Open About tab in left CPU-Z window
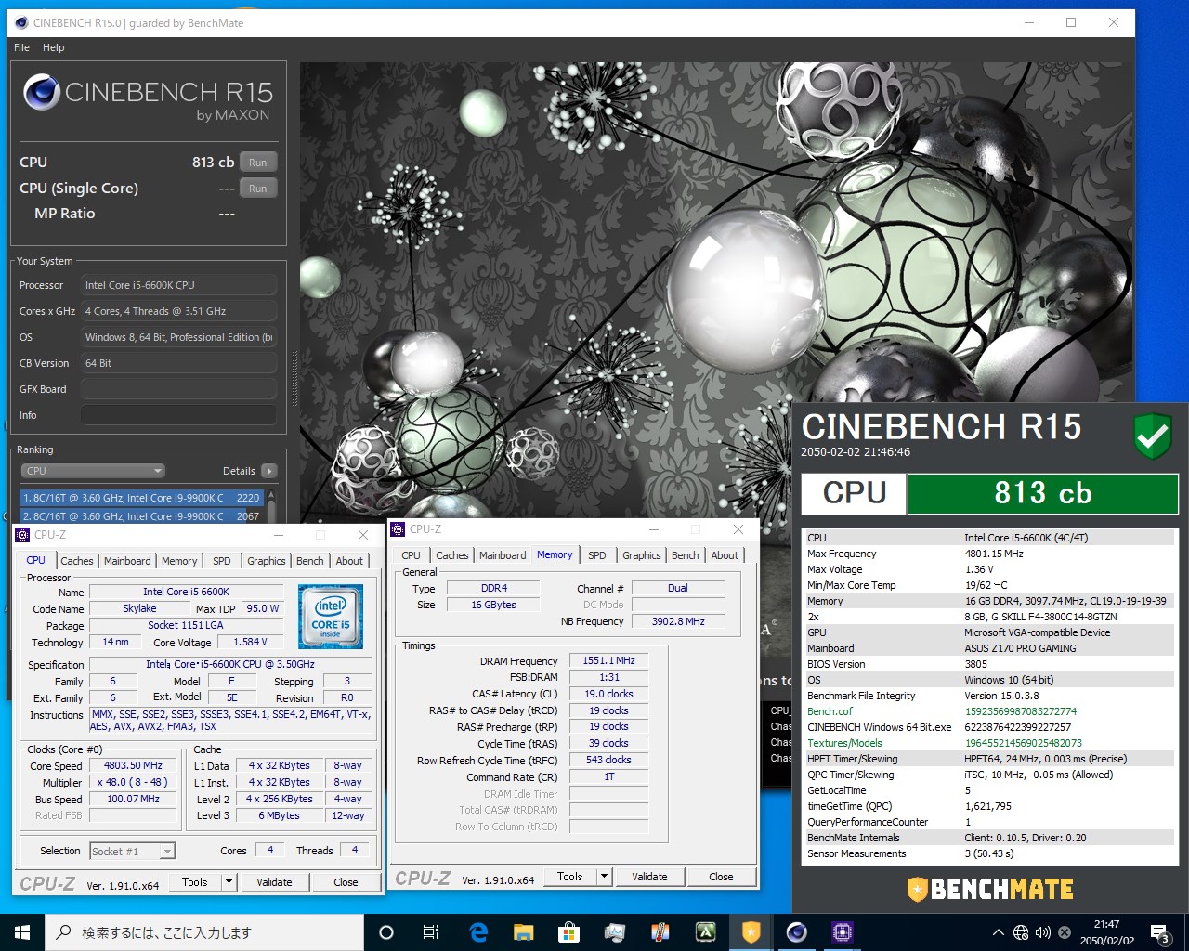 [x=349, y=561]
